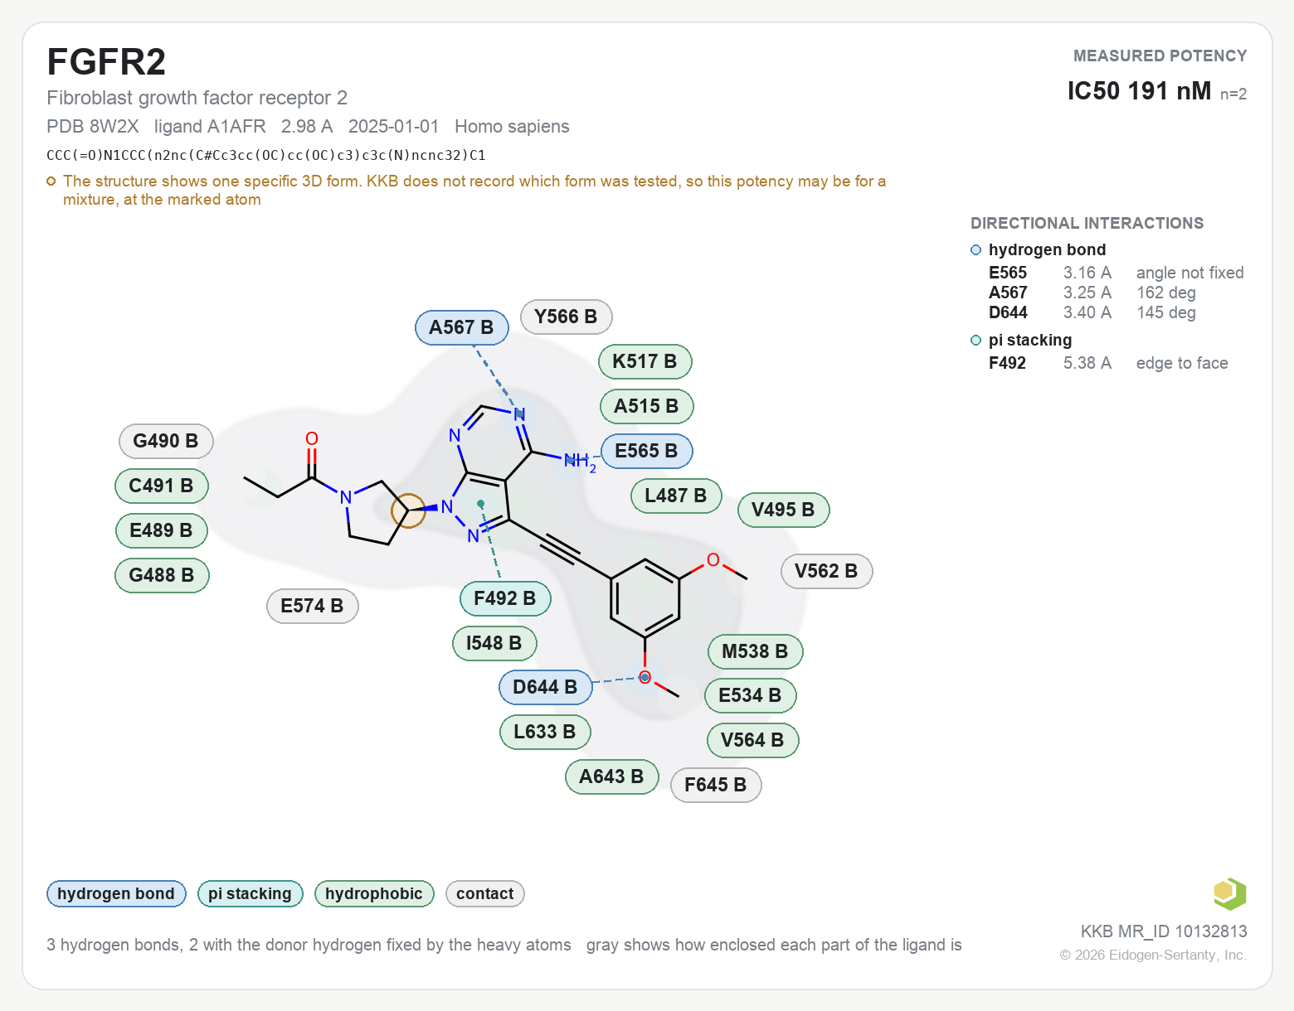Click the K517 B residue tag

(x=645, y=361)
